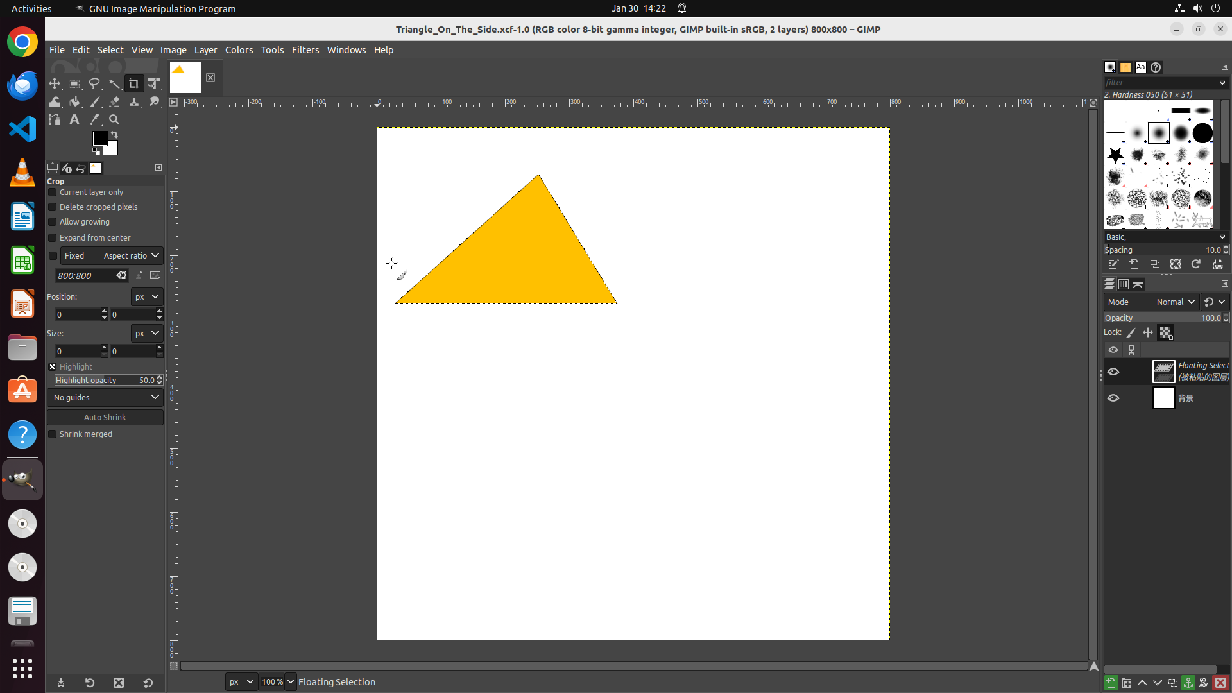The width and height of the screenshot is (1232, 693).
Task: Swap foreground and background colors
Action: pyautogui.click(x=114, y=135)
